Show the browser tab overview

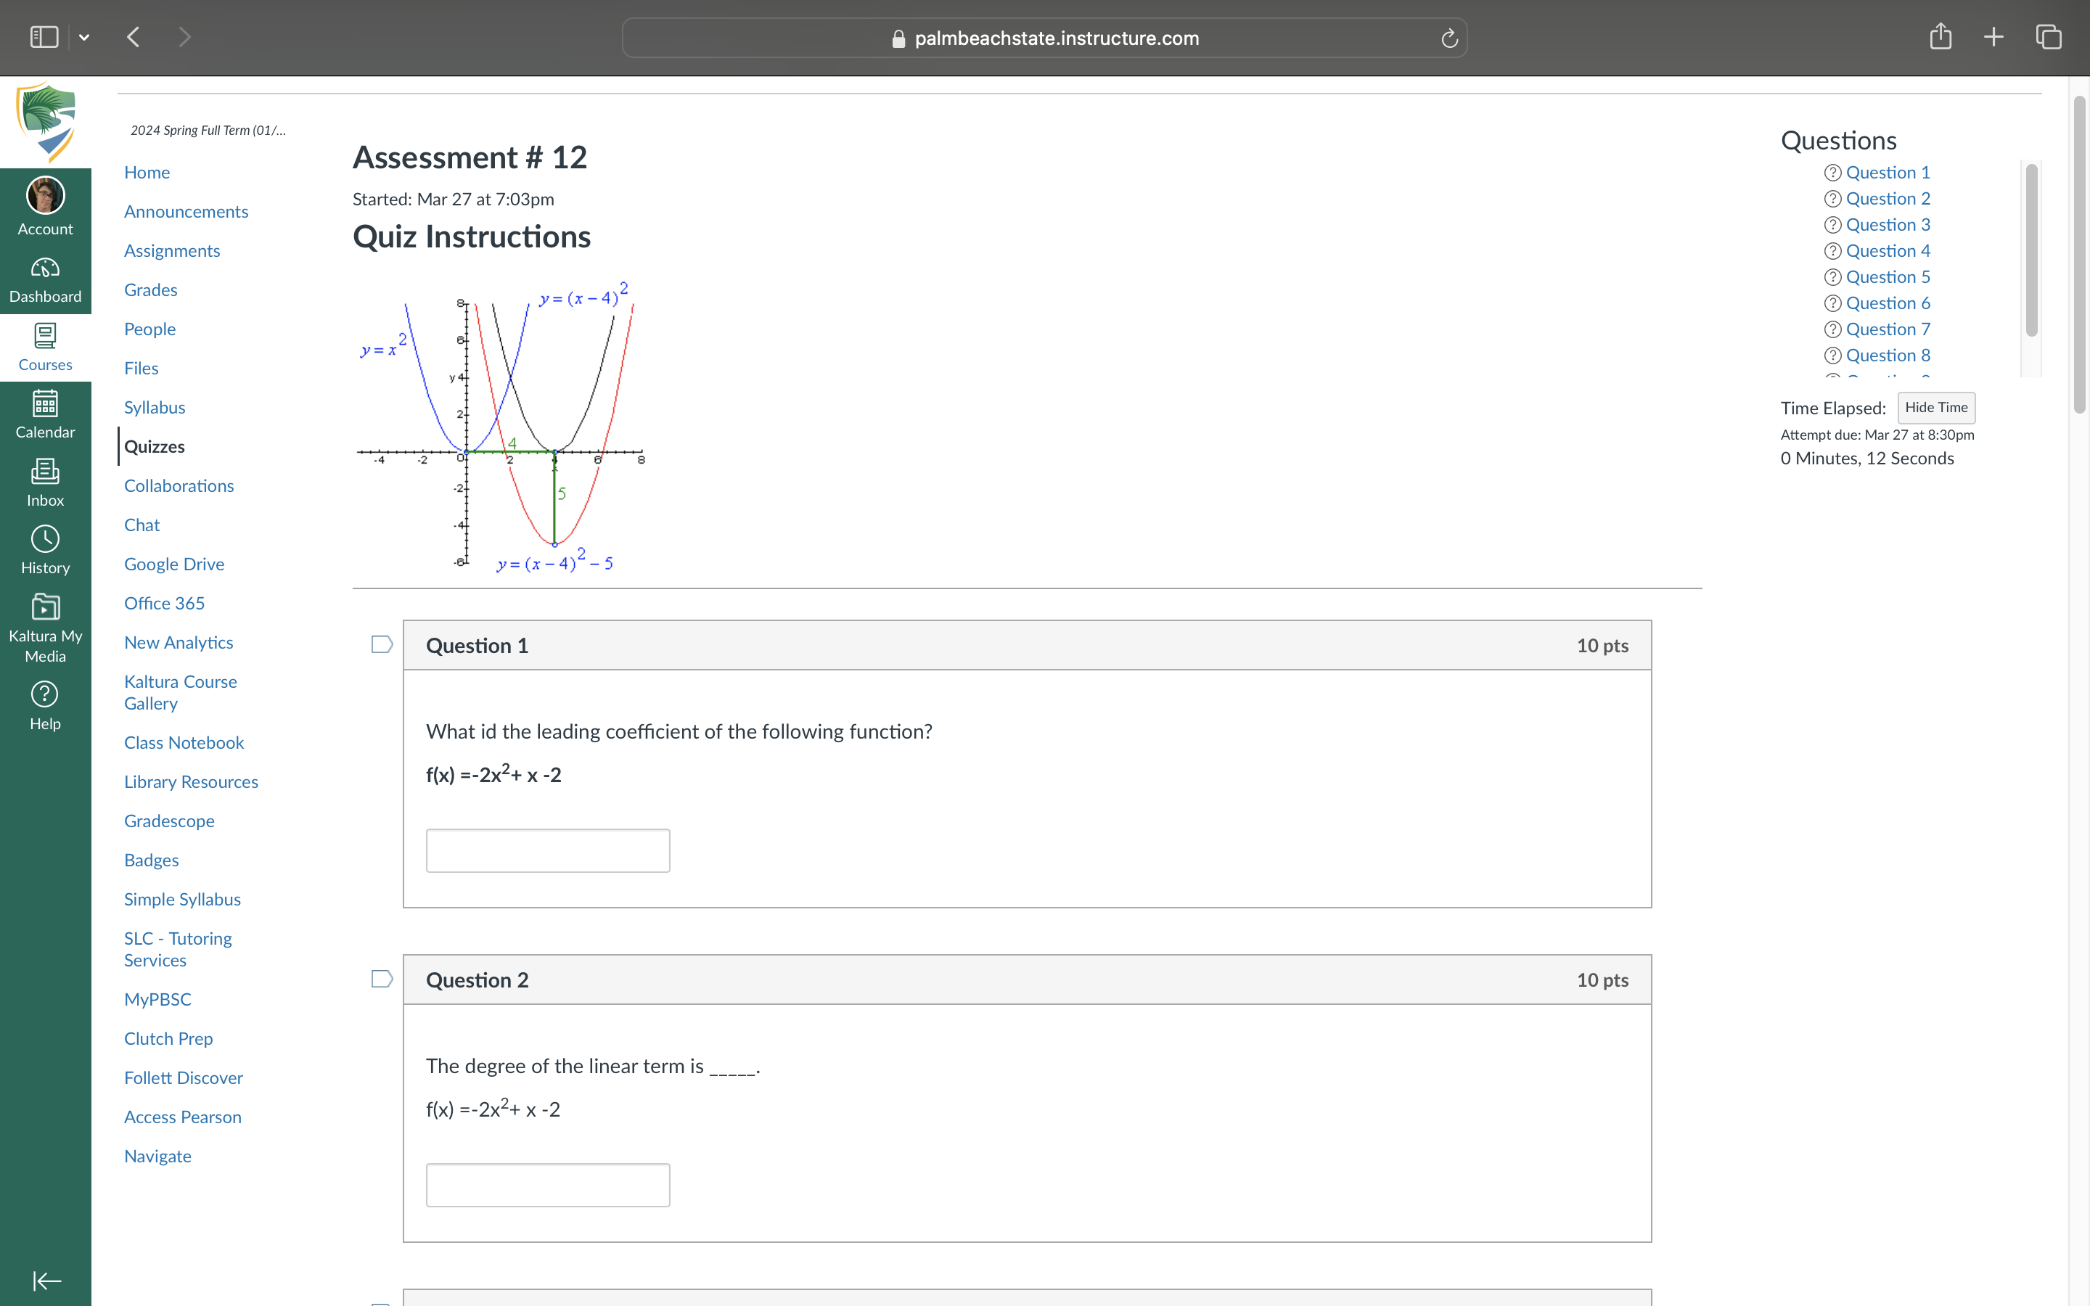[x=2049, y=37]
